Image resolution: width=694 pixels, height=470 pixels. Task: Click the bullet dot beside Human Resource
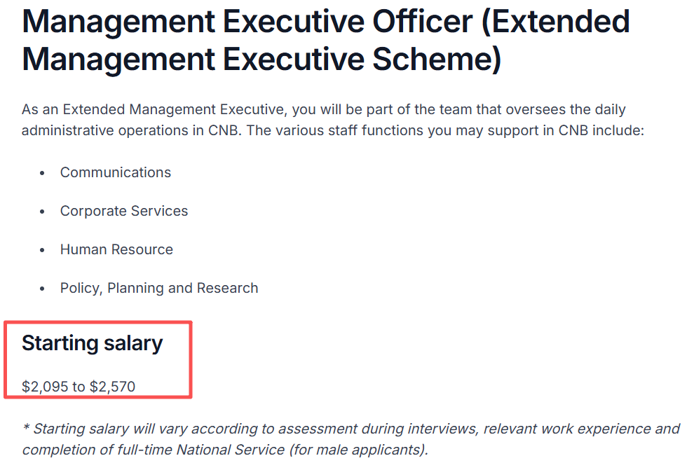(43, 250)
